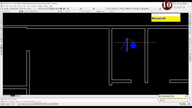
Task: Click the Aligned Dimension toolbar icon
Action: tap(110, 9)
